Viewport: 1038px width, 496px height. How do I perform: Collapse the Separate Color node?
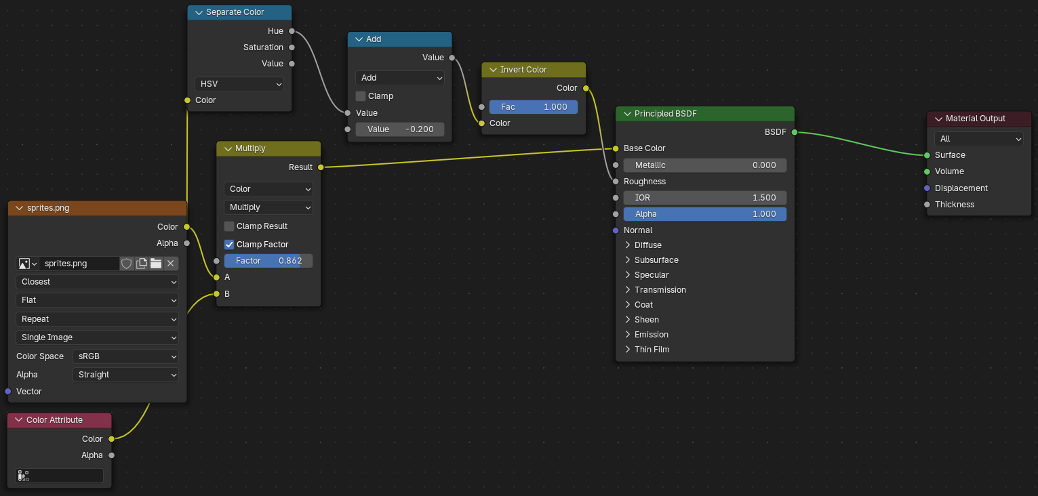(x=199, y=12)
